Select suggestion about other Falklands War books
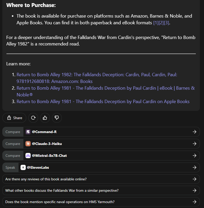204x208 pixels. tap(101, 191)
